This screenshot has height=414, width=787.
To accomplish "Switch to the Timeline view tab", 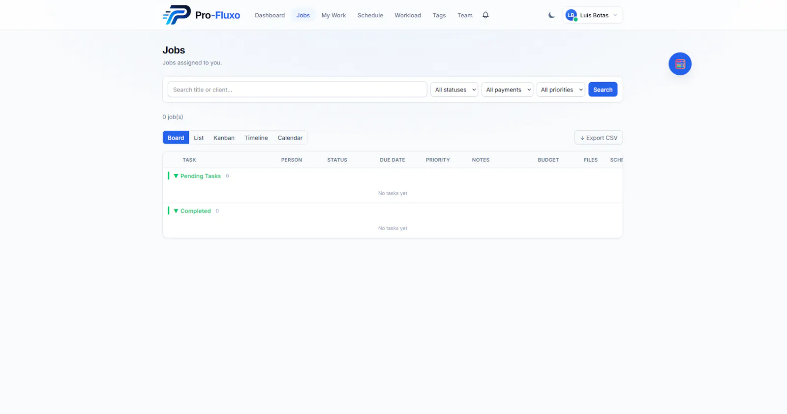I will click(x=256, y=138).
